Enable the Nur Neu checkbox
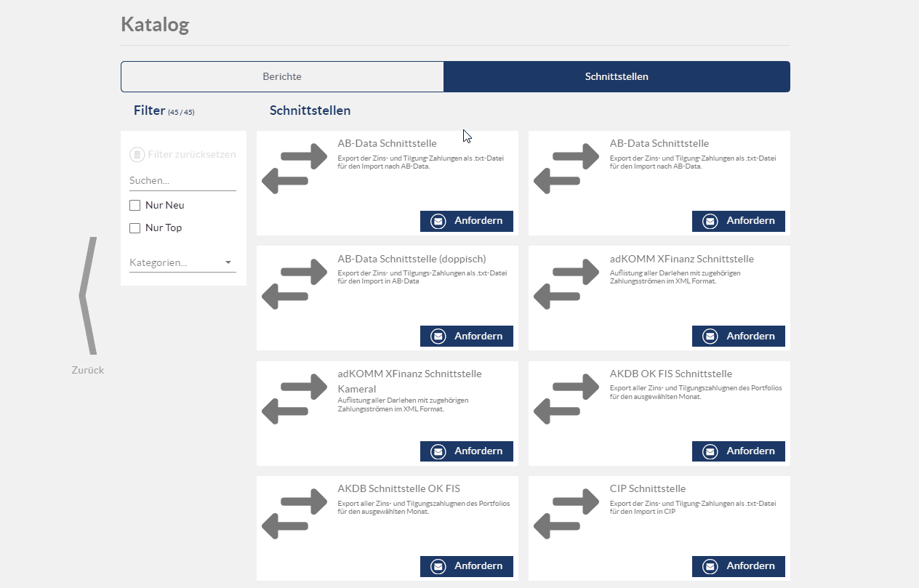Viewport: 919px width, 588px height. click(x=135, y=206)
